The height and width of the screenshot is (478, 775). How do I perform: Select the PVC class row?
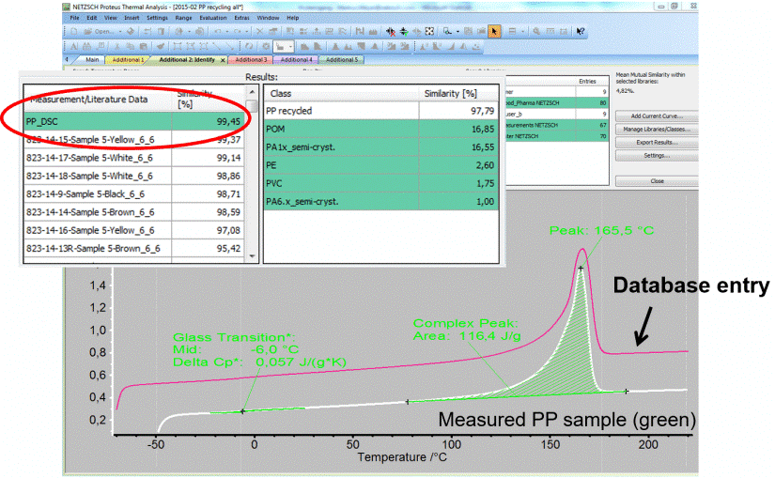[x=381, y=183]
